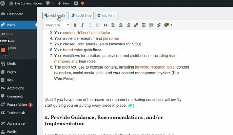Insert the Read More tag
The image size is (233, 135).
(x=144, y=25)
